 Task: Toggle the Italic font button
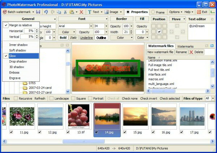(73, 37)
